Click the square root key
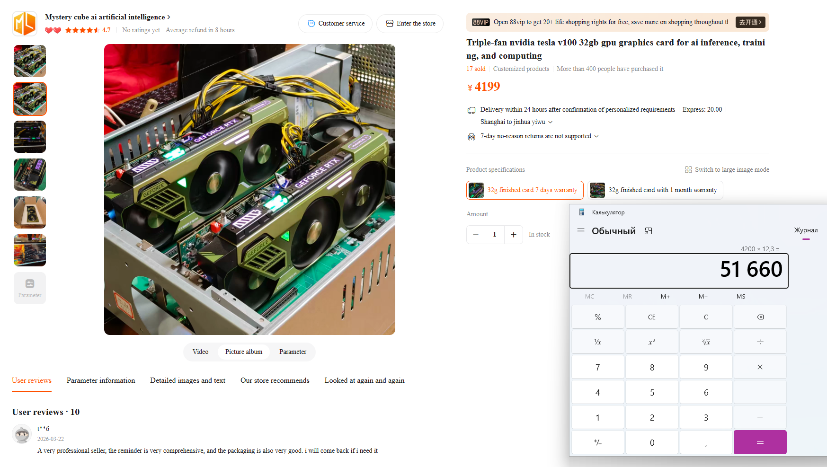Screen dimensions: 827x467 coord(706,342)
